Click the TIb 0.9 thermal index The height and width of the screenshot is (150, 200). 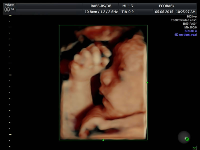127,11
